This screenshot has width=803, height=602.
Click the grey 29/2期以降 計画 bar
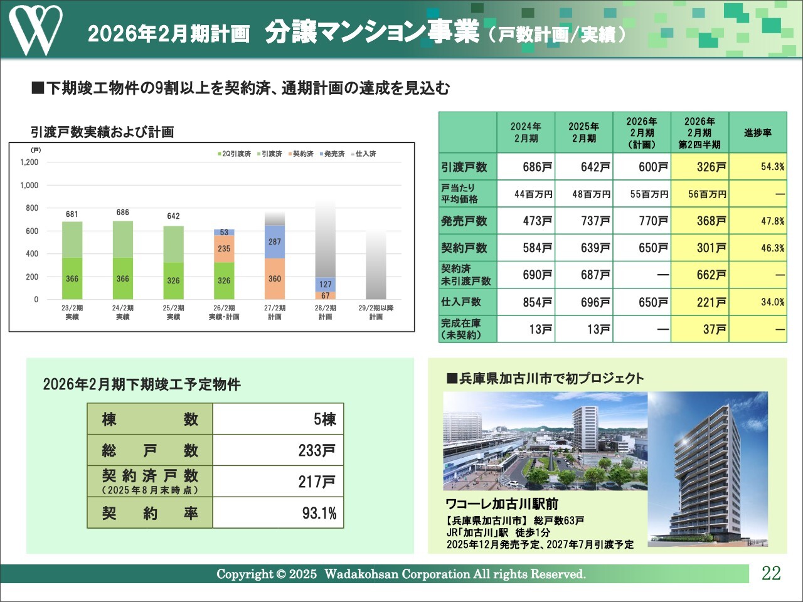(376, 265)
